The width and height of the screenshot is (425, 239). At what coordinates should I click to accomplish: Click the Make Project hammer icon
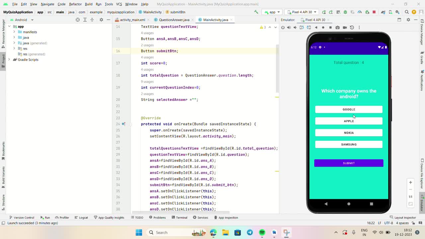[x=256, y=12]
